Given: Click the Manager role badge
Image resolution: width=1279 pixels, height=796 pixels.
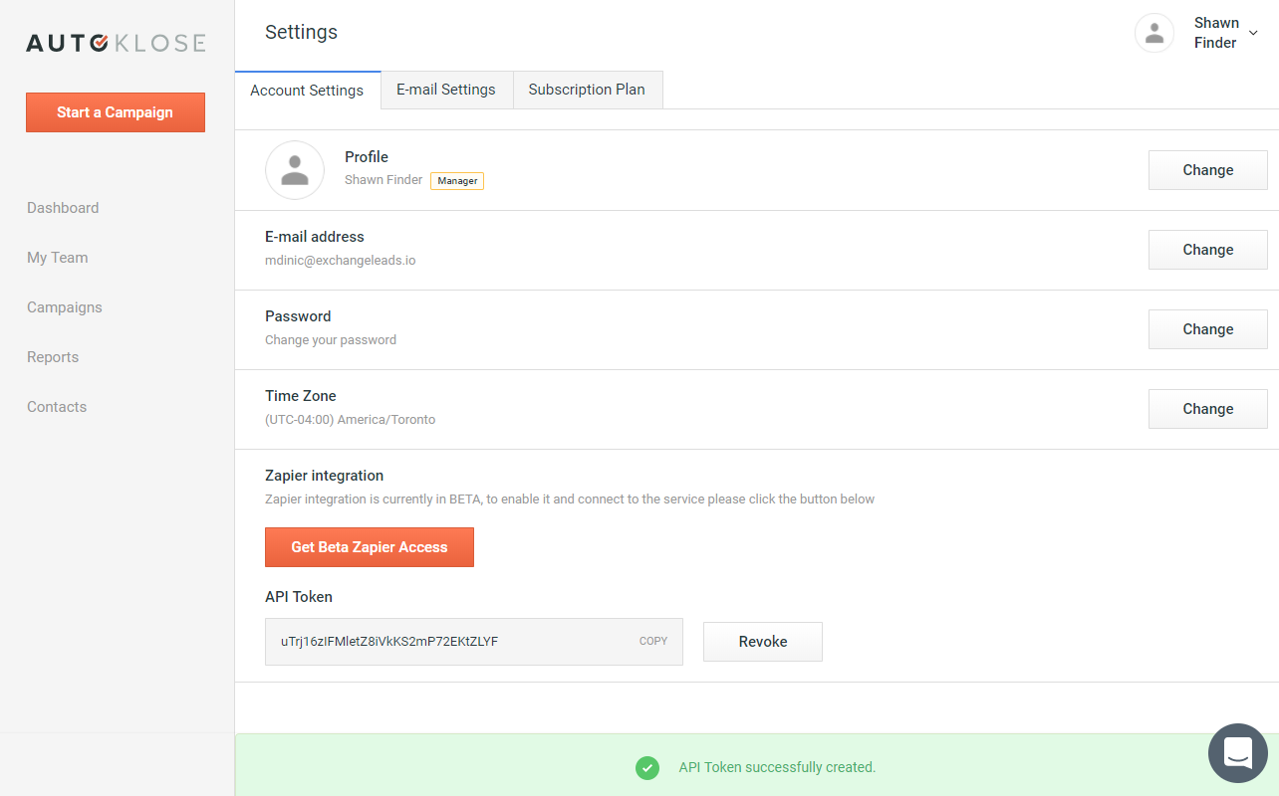Looking at the screenshot, I should pos(457,181).
